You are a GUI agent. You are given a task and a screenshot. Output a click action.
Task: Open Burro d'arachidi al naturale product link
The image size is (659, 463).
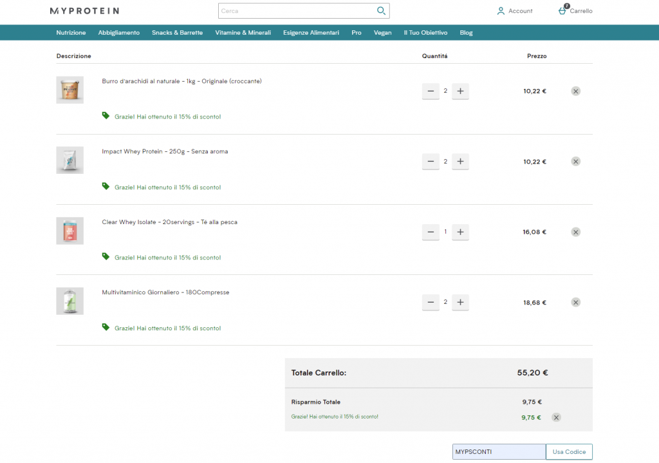point(181,81)
